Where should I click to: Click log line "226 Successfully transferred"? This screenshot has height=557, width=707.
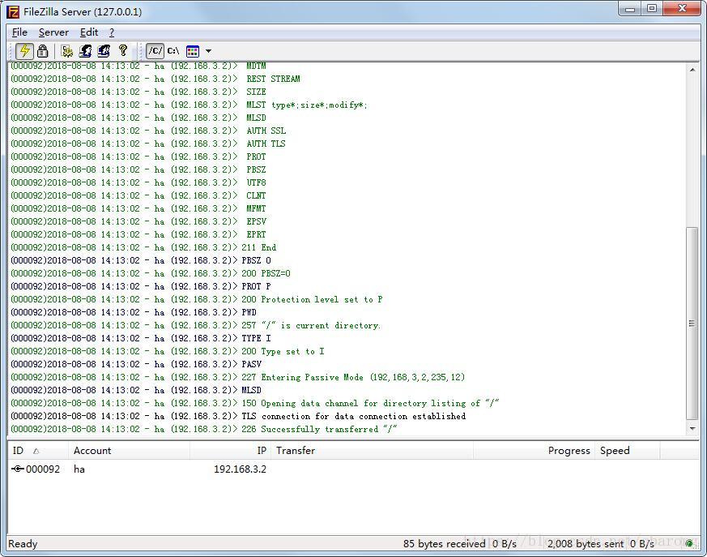pyautogui.click(x=204, y=429)
